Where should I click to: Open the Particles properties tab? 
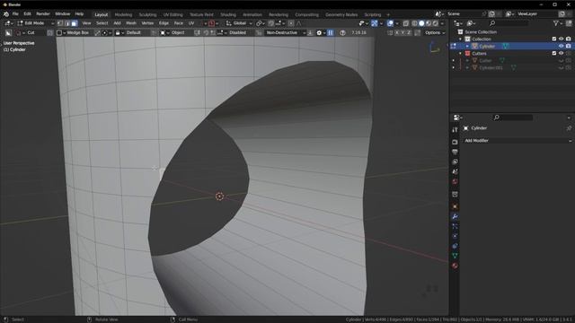point(455,226)
